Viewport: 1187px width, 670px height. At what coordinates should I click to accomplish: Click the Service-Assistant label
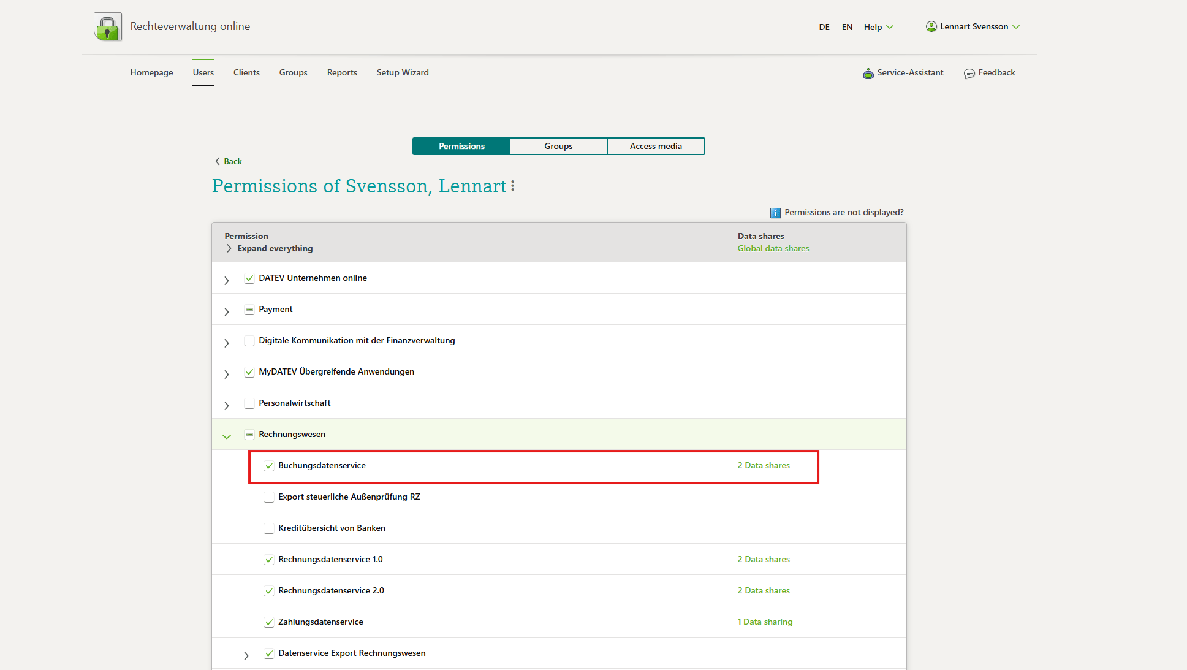[910, 72]
